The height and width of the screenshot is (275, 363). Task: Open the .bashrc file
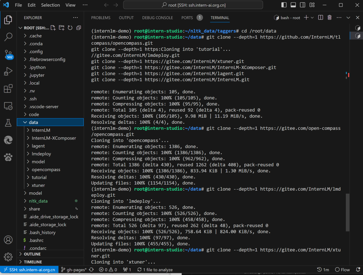(x=50, y=240)
